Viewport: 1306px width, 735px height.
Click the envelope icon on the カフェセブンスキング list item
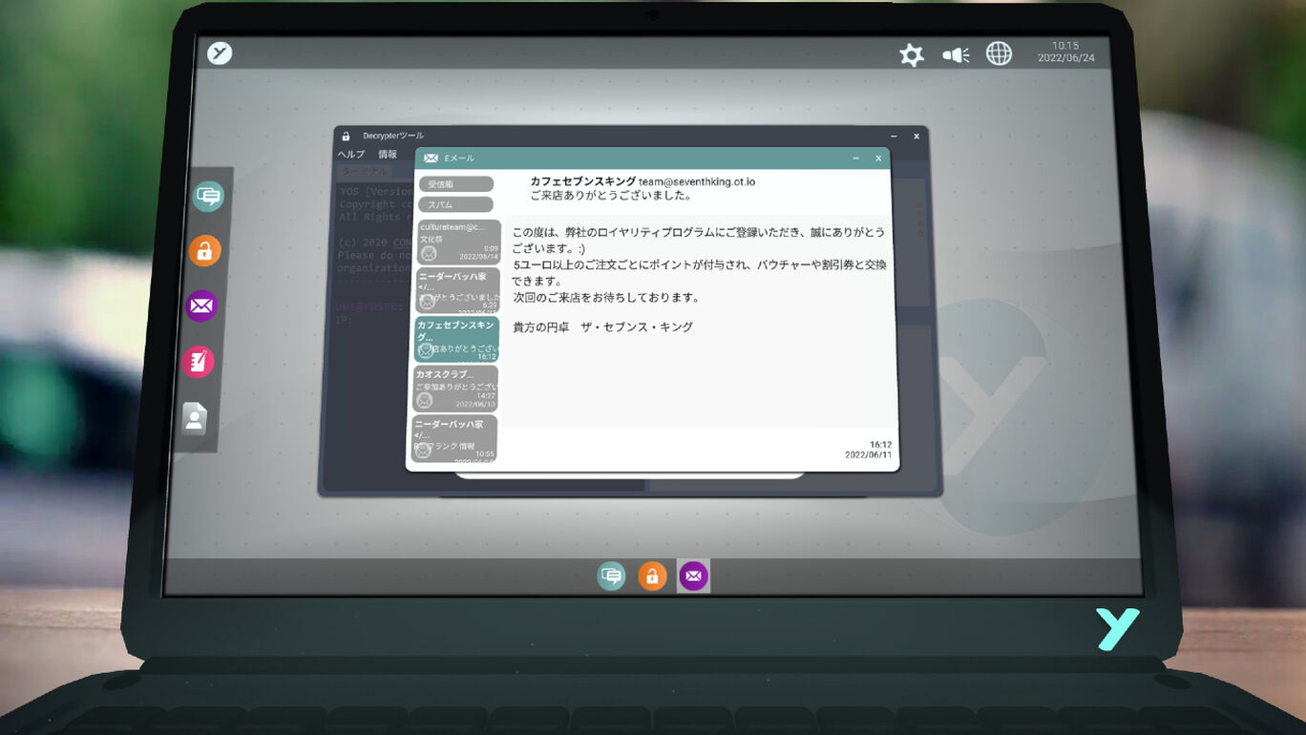point(426,350)
